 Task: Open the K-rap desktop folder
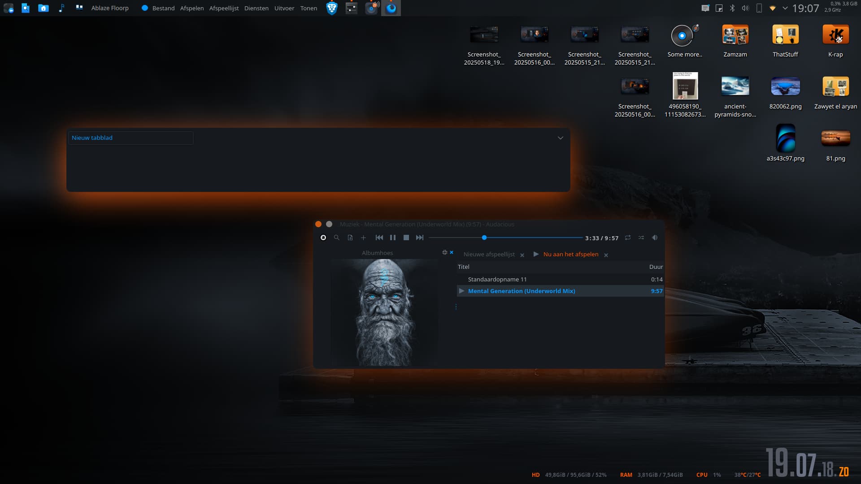point(835,42)
